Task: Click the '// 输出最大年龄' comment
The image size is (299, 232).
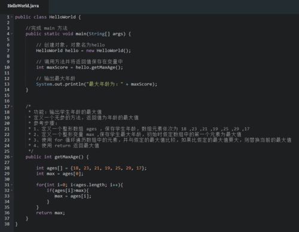Action: click(56, 79)
